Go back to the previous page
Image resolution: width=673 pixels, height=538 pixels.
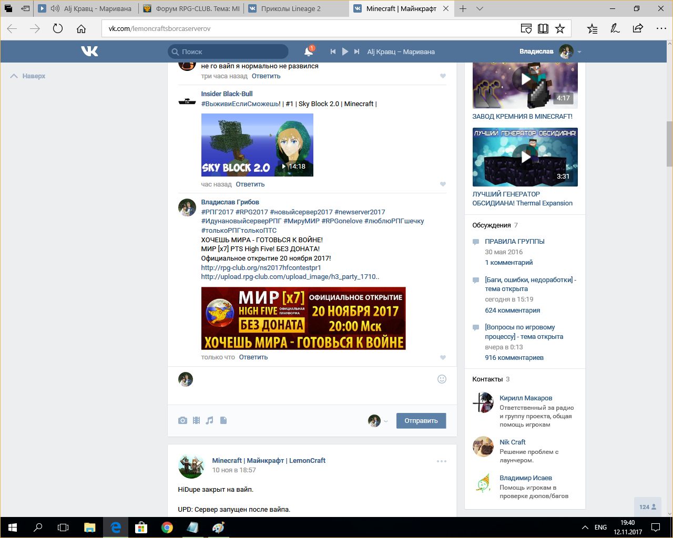tap(12, 28)
